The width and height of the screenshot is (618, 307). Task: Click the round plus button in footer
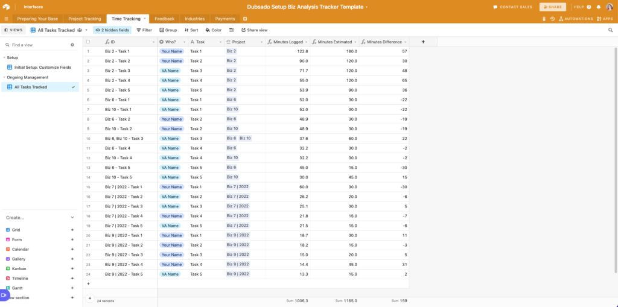[89, 299]
